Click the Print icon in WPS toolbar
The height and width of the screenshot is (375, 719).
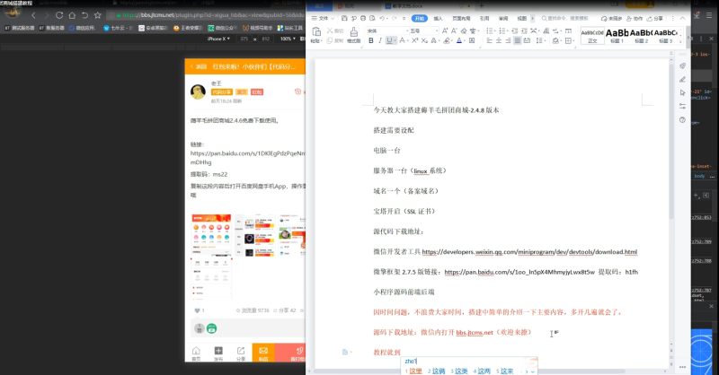[x=363, y=18]
